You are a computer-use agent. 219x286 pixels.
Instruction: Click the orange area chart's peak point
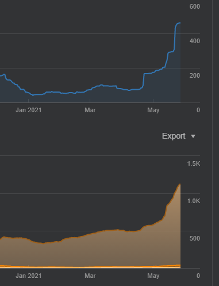(x=180, y=184)
